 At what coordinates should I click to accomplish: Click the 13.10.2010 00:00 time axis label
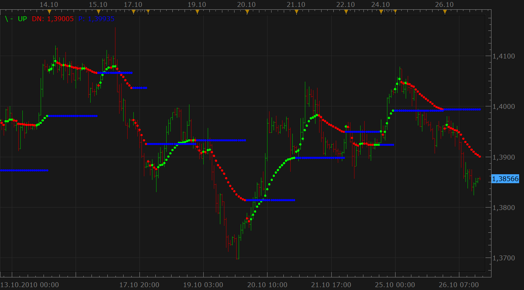pos(30,285)
